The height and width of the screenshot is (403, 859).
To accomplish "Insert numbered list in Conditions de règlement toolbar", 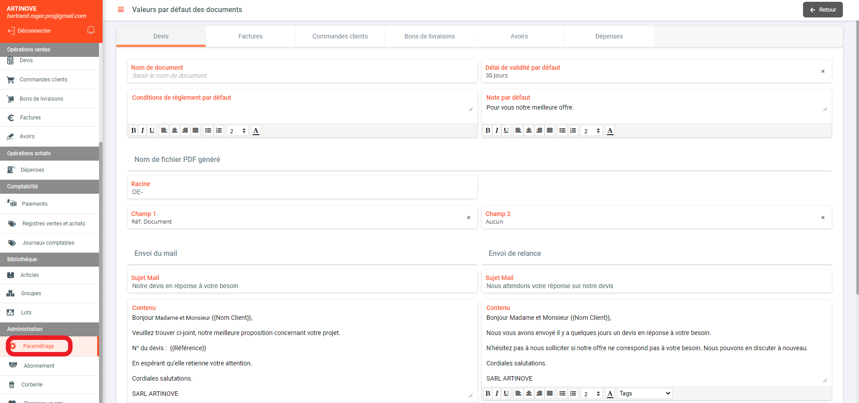I will (x=219, y=131).
